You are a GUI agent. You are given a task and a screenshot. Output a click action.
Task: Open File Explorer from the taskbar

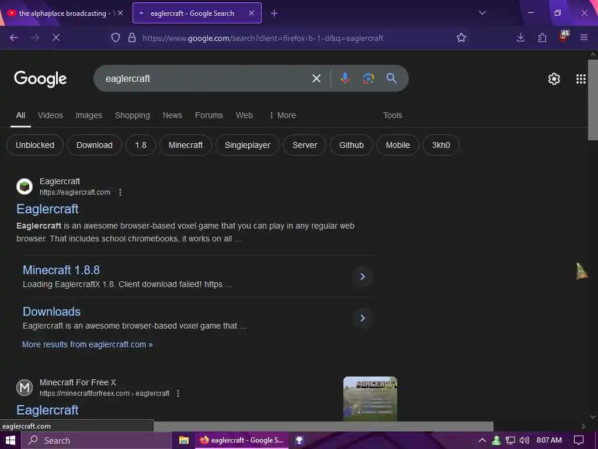point(184,440)
